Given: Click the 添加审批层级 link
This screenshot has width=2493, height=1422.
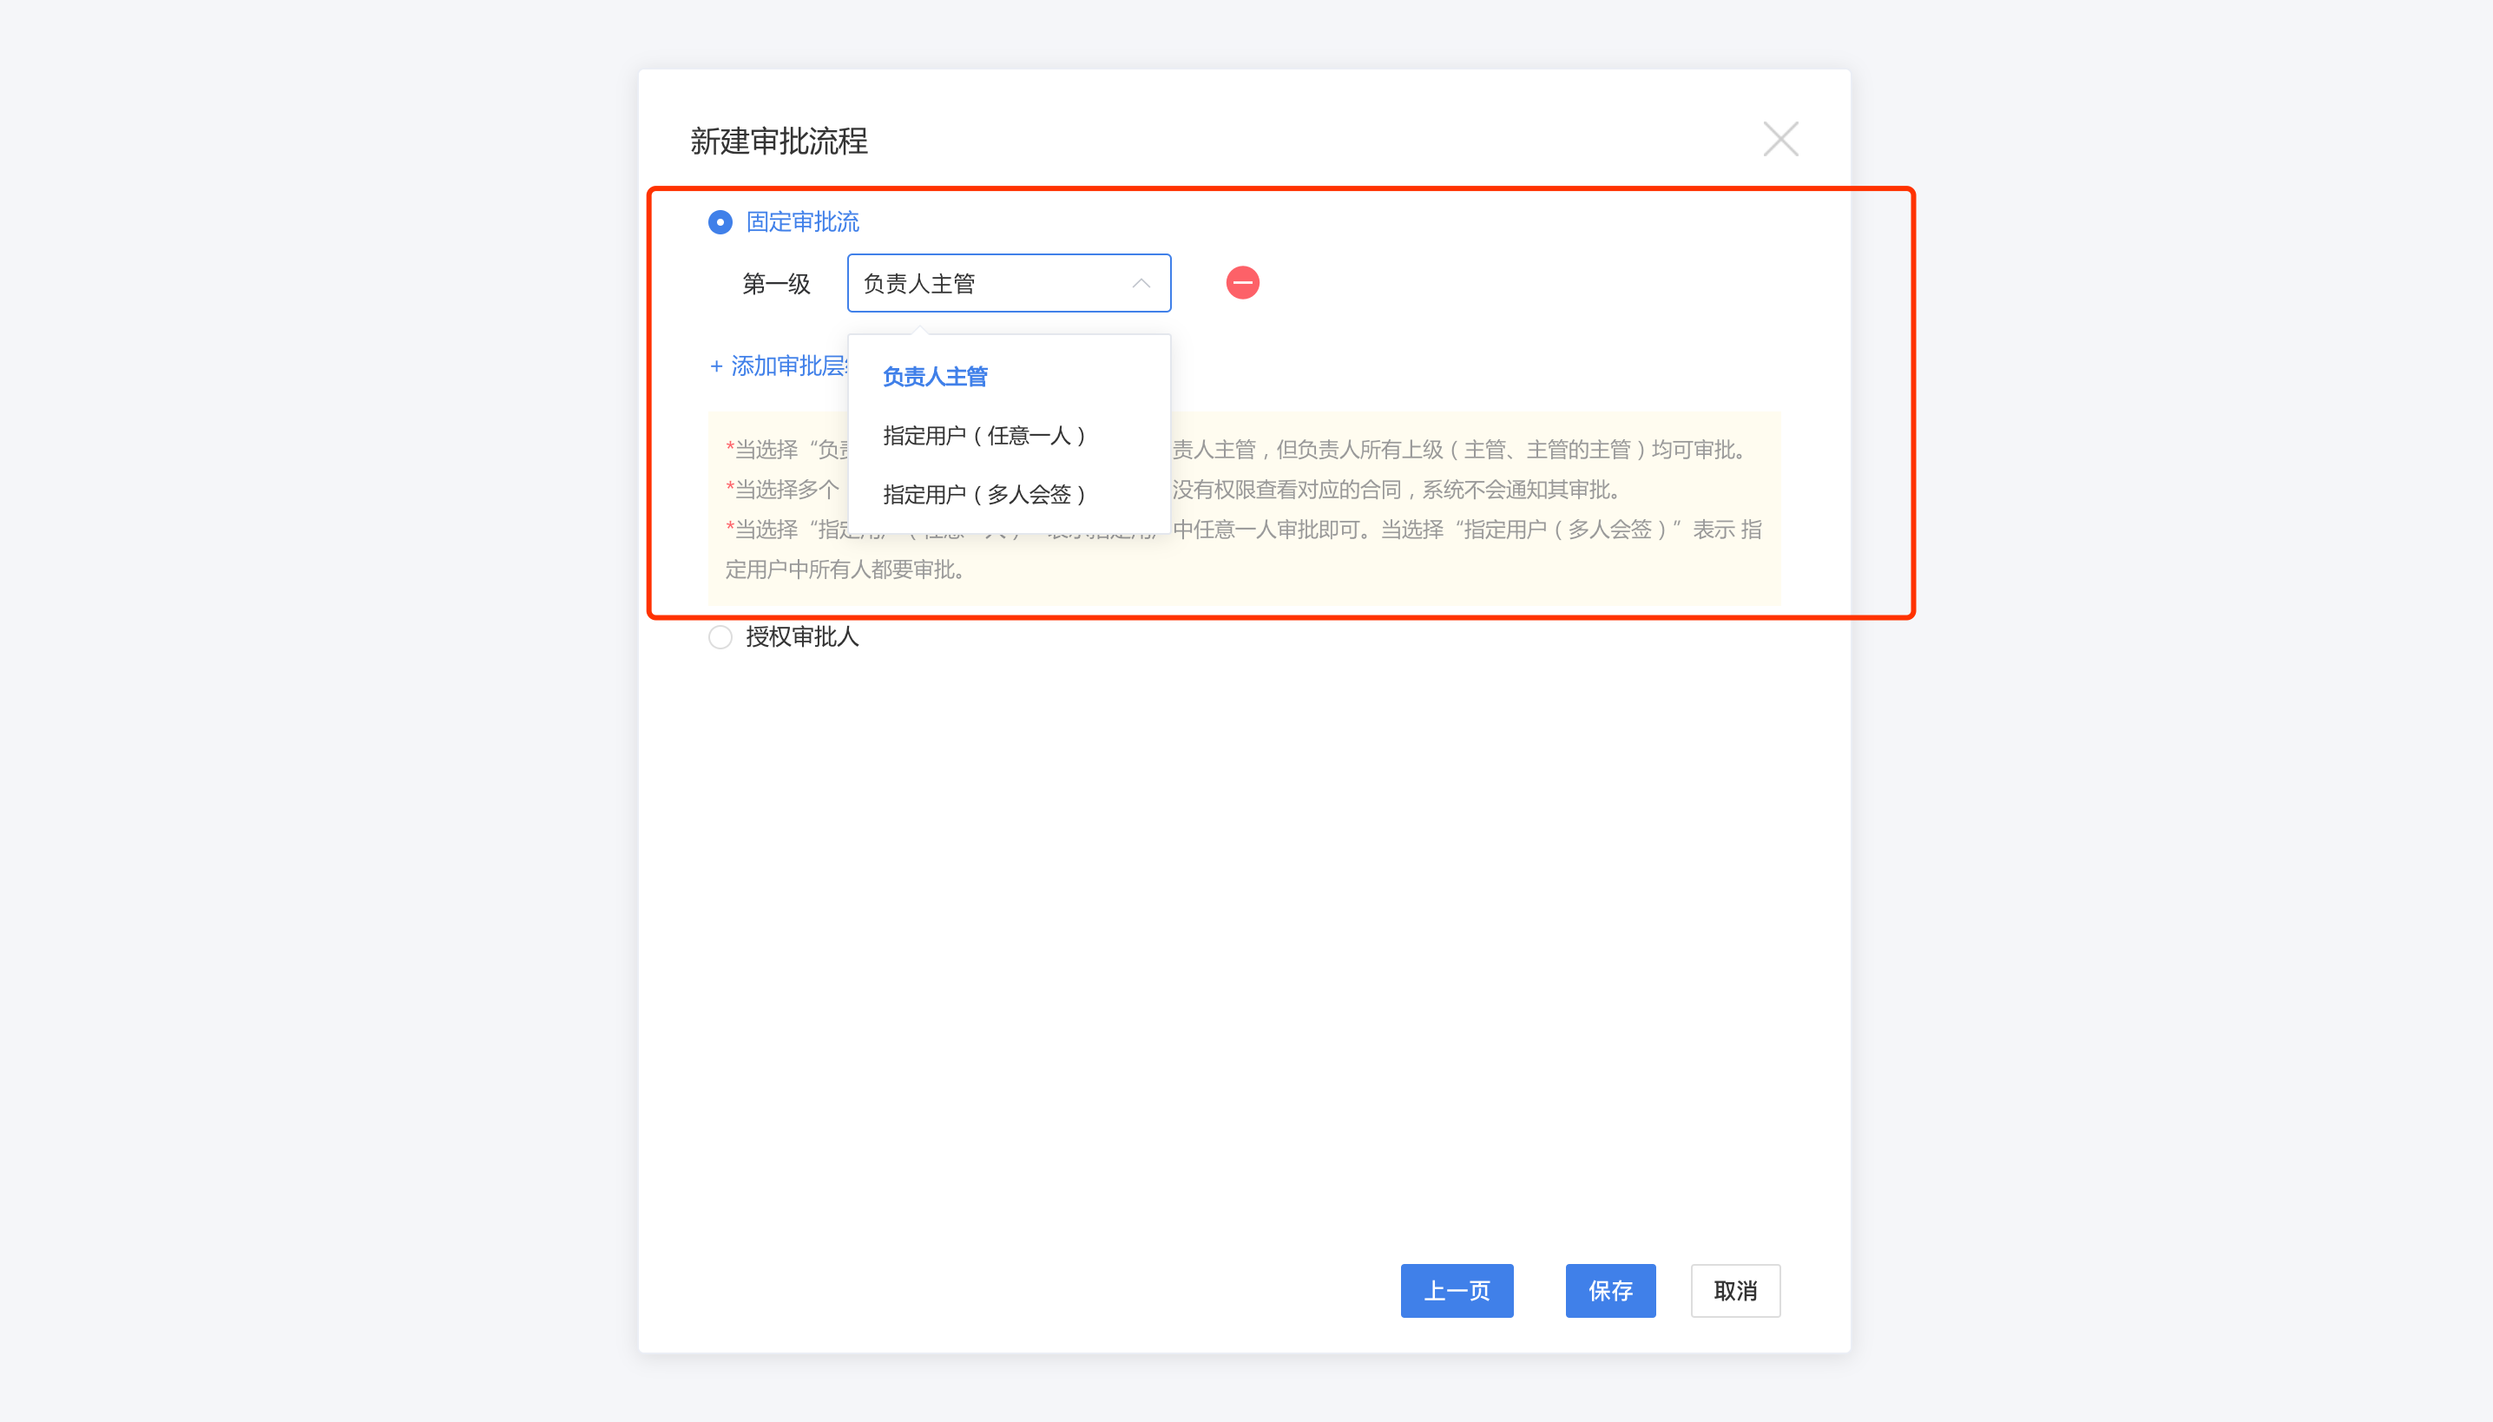Looking at the screenshot, I should click(x=779, y=366).
